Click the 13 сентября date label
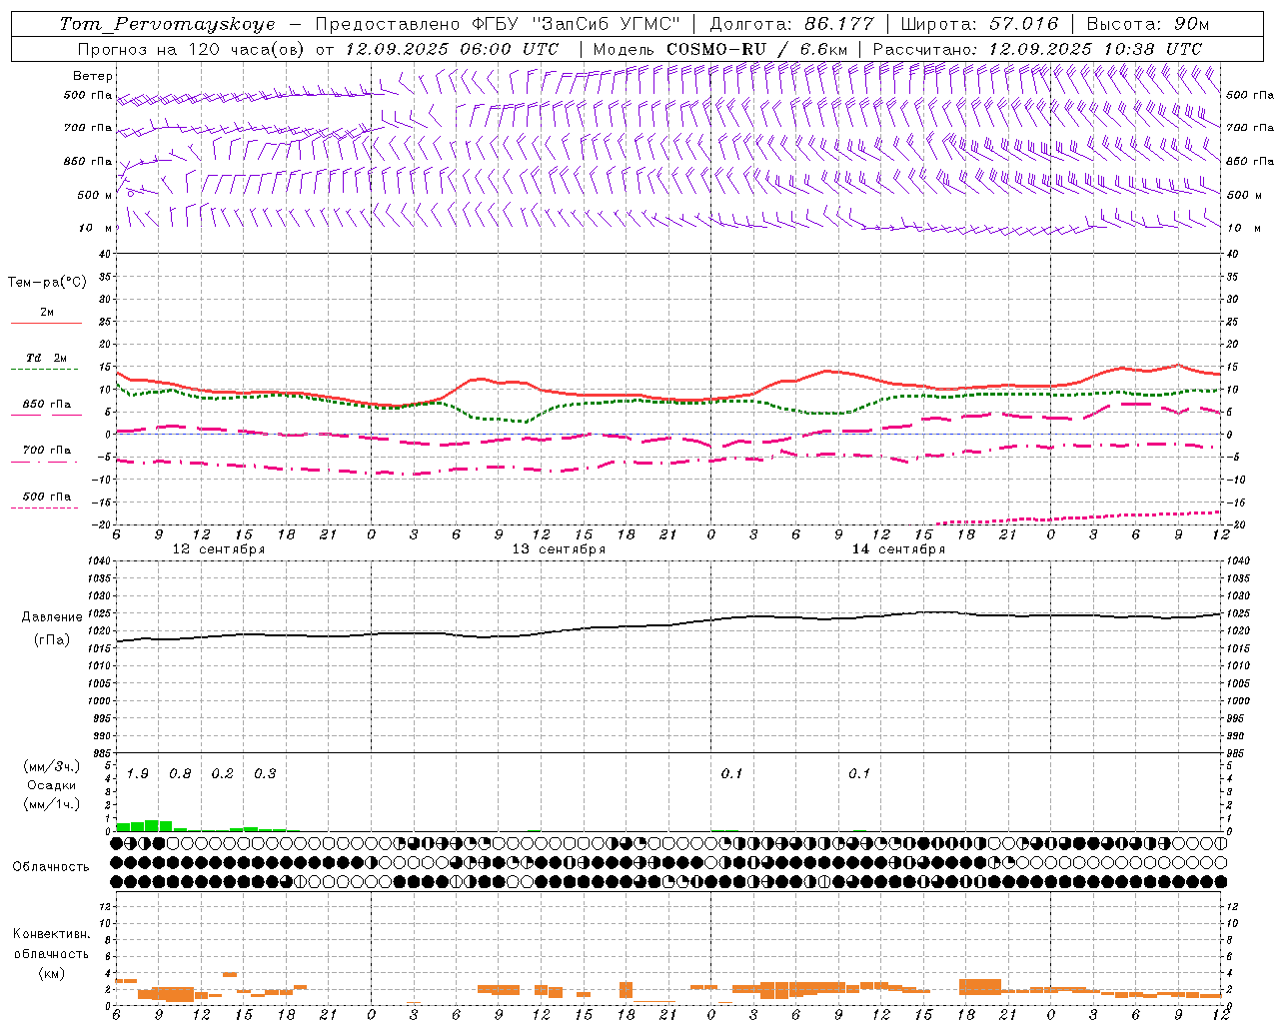The width and height of the screenshot is (1279, 1023). click(x=559, y=549)
